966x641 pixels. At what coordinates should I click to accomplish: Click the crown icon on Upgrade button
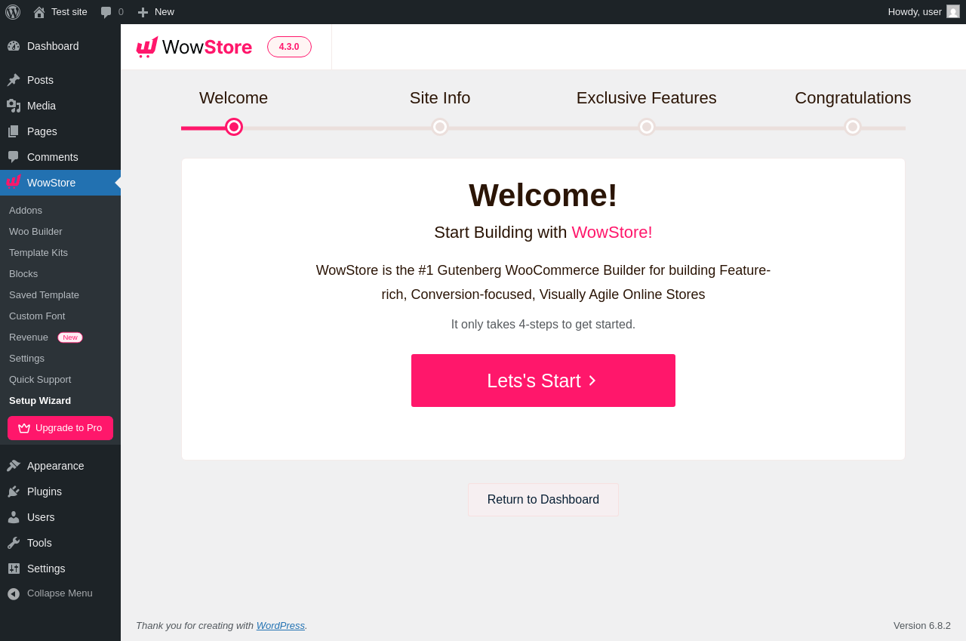[x=24, y=428]
